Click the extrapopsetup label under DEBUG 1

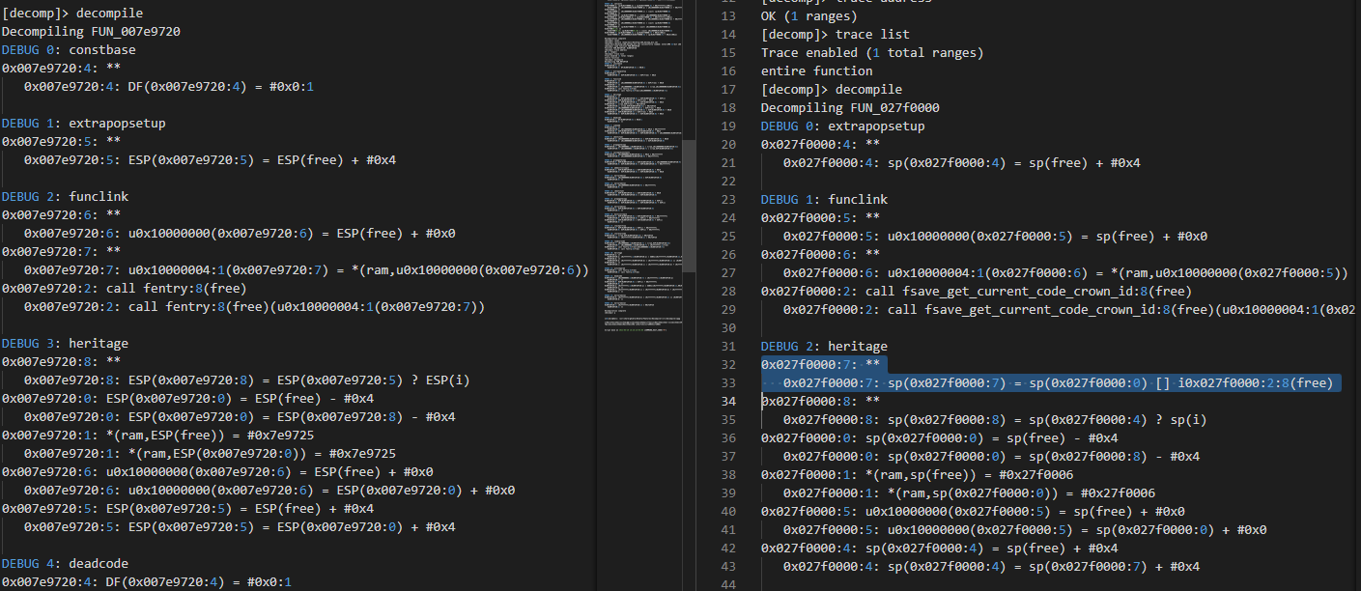116,123
